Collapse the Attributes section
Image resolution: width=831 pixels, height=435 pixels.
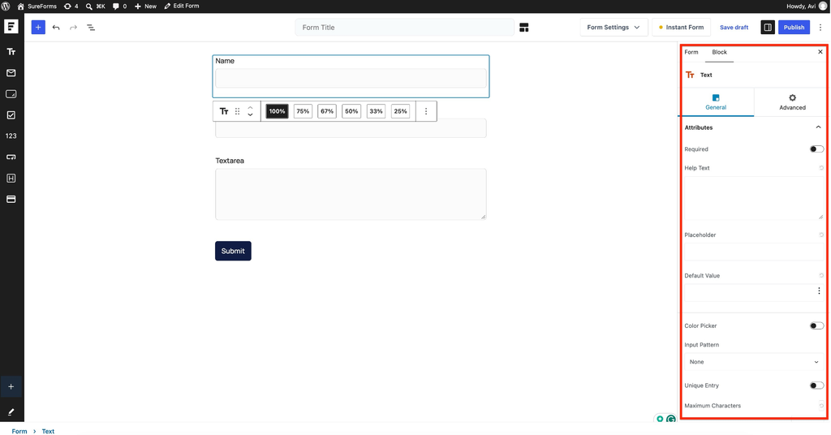point(818,127)
